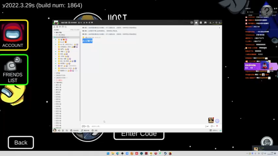Click the Among Us taskbar icon

(170, 153)
